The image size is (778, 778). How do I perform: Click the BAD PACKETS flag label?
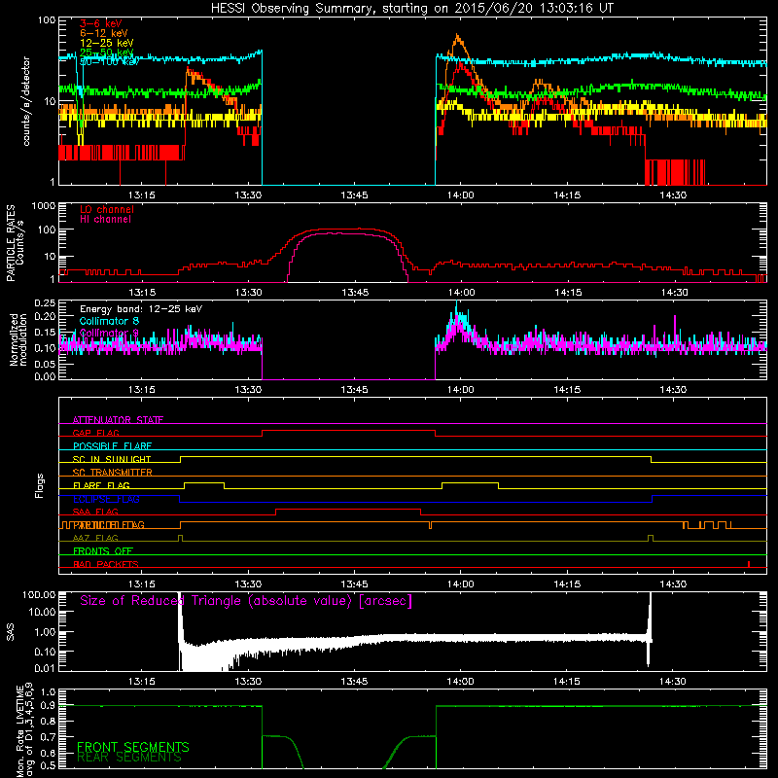coord(106,564)
